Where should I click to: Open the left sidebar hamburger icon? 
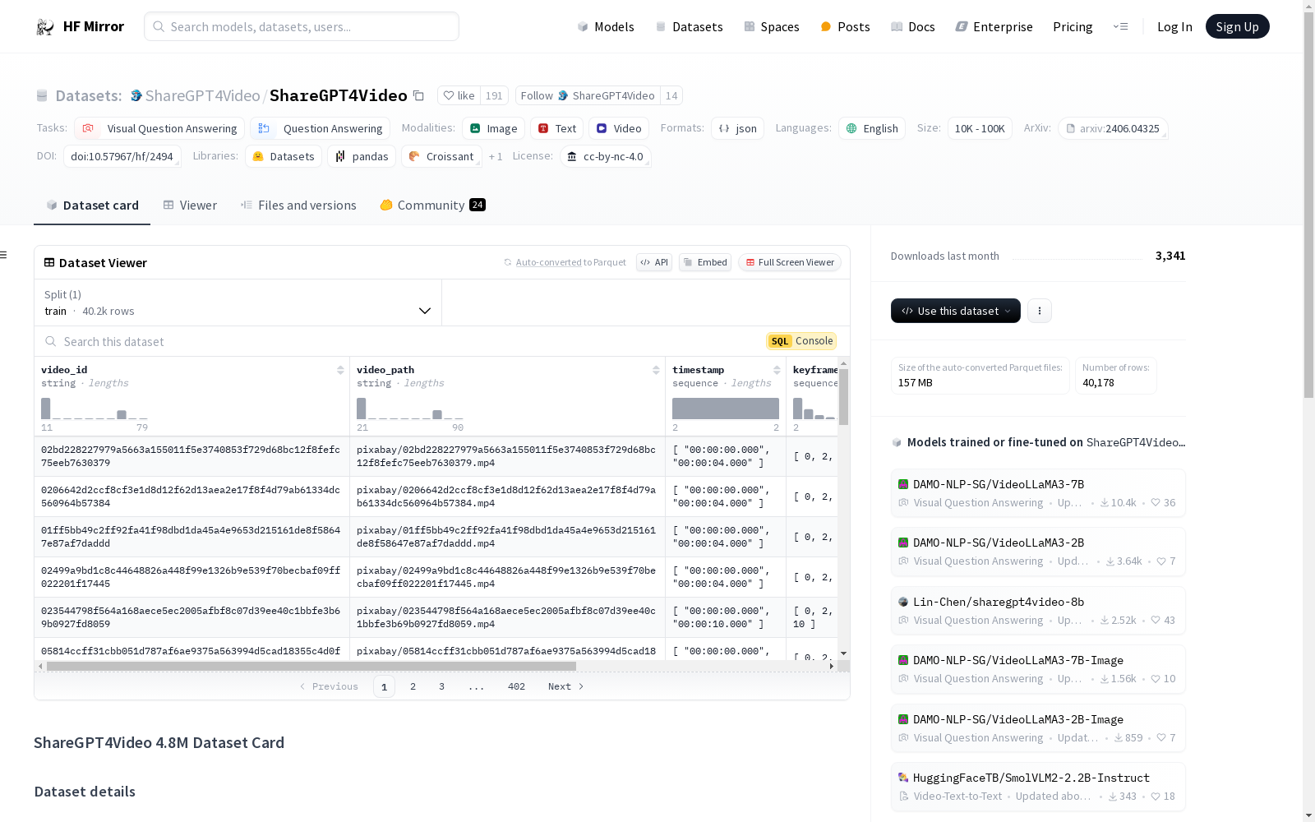click(3, 255)
